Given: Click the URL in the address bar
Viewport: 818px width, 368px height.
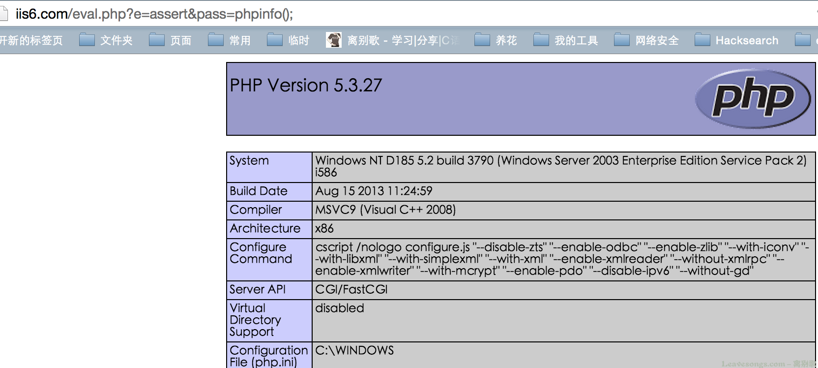Looking at the screenshot, I should pyautogui.click(x=154, y=14).
